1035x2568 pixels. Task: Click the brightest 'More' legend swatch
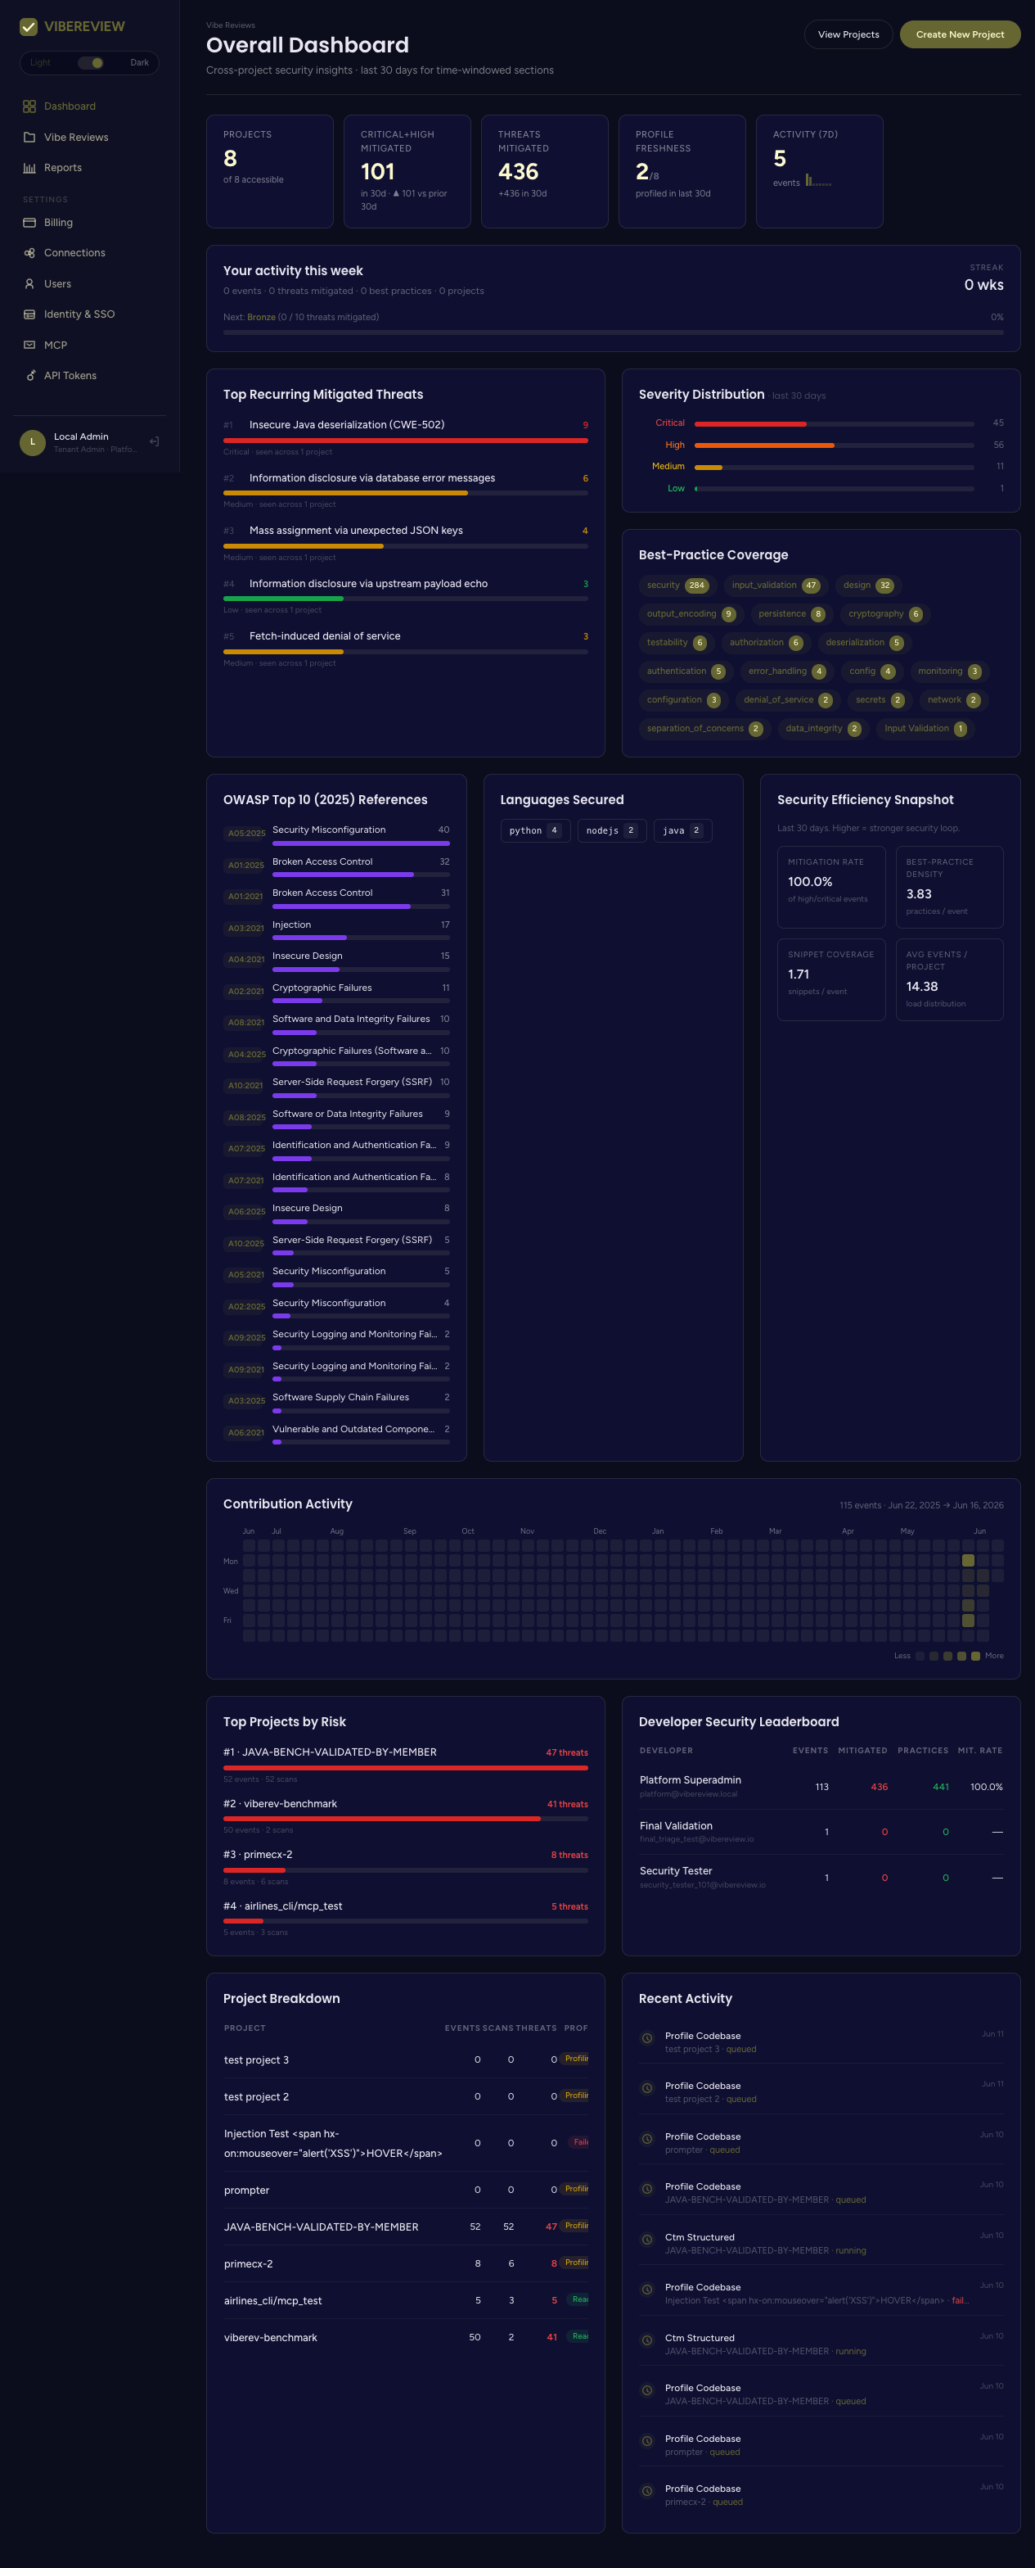975,1656
